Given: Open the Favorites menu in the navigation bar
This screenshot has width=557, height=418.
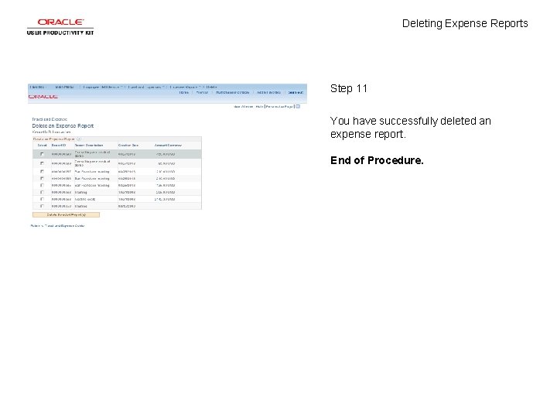Looking at the screenshot, I should pyautogui.click(x=38, y=87).
